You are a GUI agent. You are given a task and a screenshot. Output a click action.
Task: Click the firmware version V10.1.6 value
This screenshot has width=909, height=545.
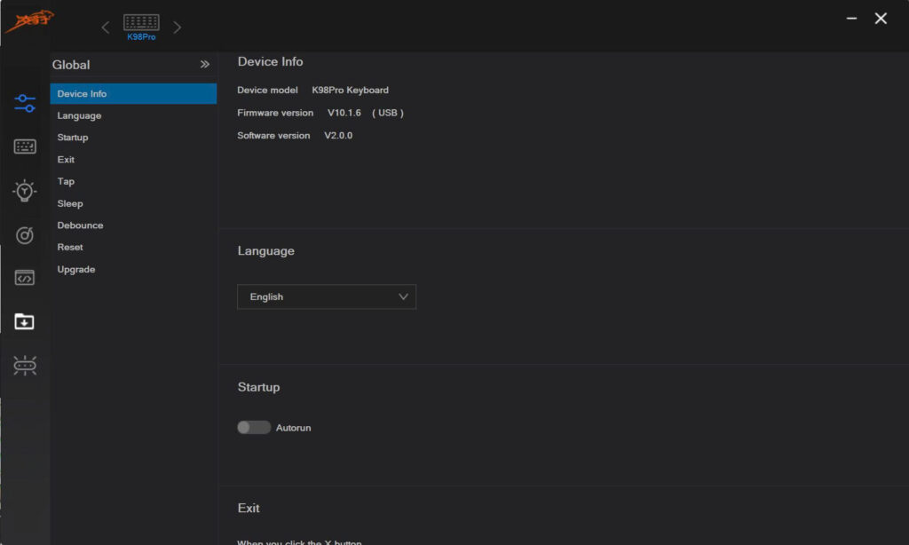pyautogui.click(x=344, y=113)
